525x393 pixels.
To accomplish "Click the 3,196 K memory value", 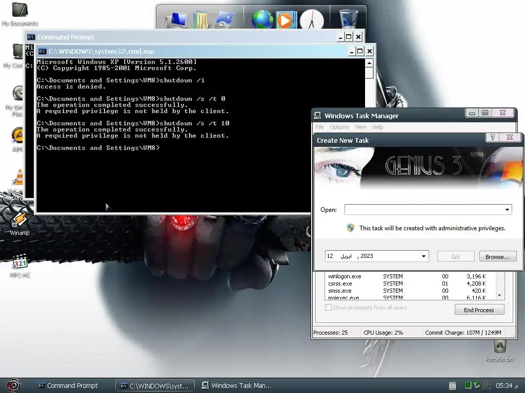I will [476, 276].
